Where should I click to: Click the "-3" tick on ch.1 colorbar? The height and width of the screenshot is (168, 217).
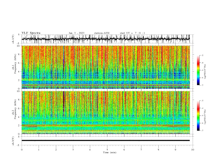point(202,55)
